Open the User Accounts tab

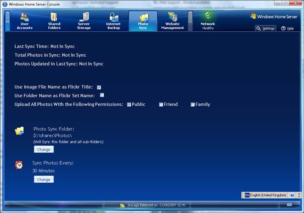click(x=25, y=21)
